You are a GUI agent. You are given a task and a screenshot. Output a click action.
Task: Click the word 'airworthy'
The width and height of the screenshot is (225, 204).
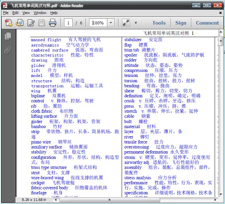pyautogui.click(x=133, y=163)
